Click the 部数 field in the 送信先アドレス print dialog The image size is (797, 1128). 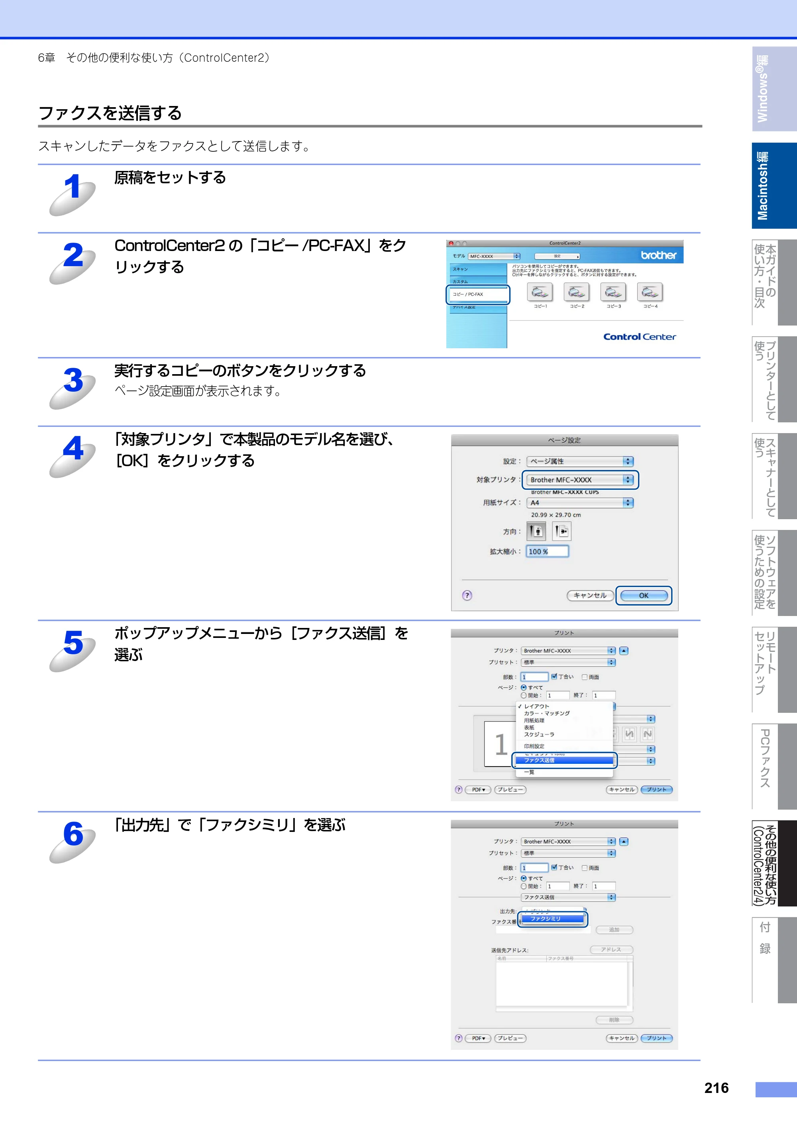(534, 868)
